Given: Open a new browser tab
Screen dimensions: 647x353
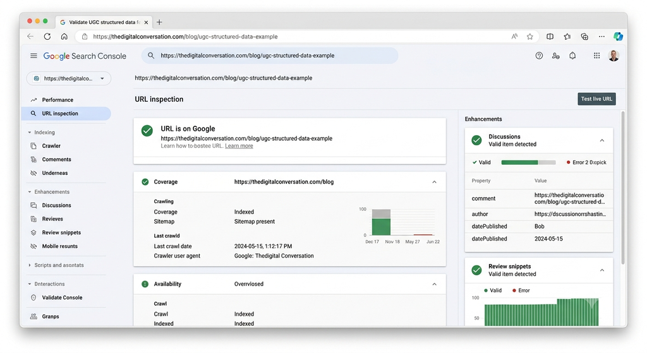Looking at the screenshot, I should pos(159,22).
